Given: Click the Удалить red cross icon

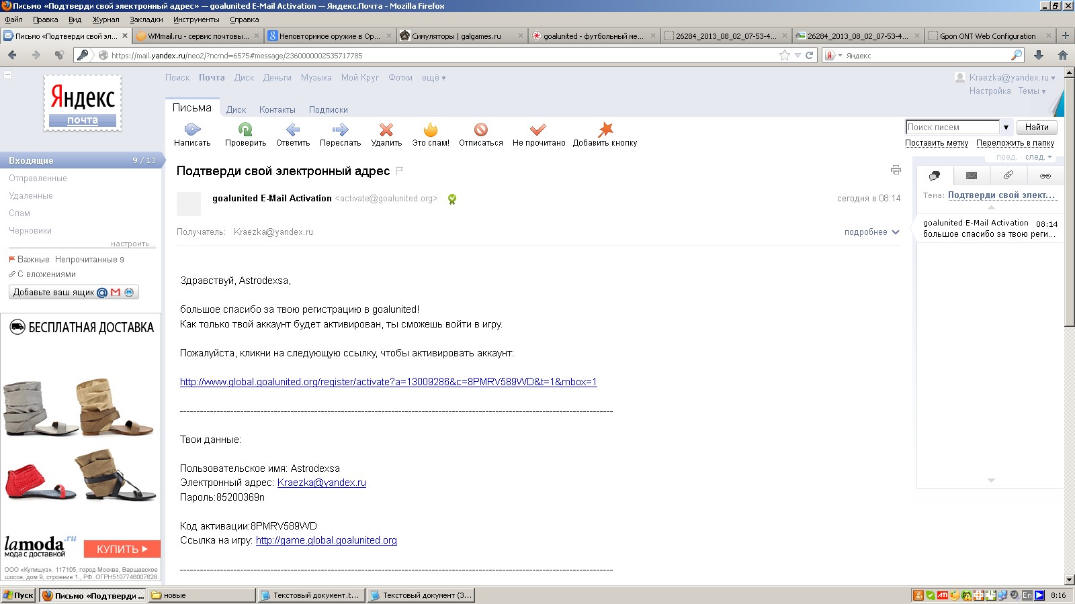Looking at the screenshot, I should coord(386,130).
